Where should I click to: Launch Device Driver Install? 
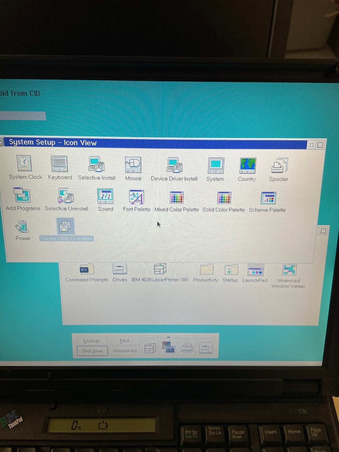[175, 165]
